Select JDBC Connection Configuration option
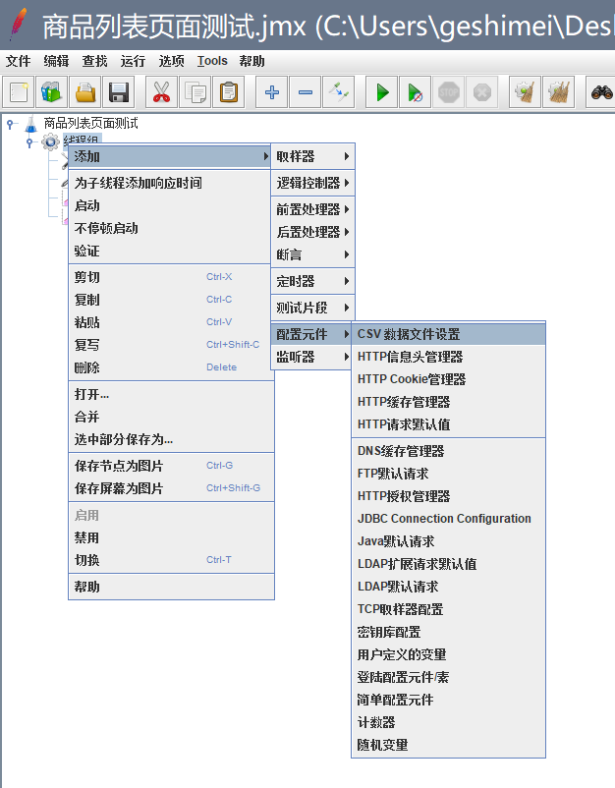This screenshot has width=615, height=788. click(448, 519)
